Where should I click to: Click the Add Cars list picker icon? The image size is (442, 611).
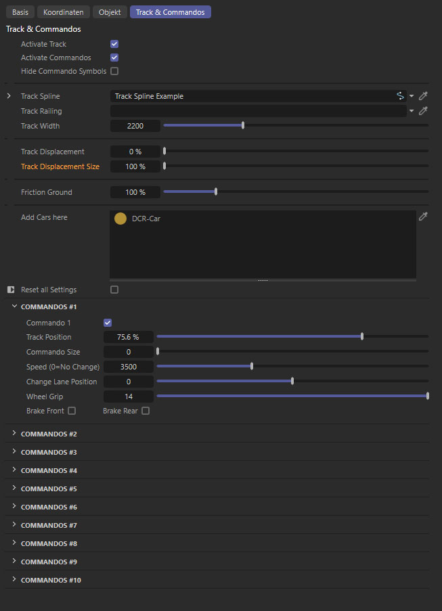[x=424, y=217]
